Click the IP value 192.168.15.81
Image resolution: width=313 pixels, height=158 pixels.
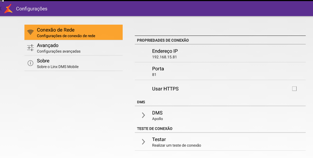tap(164, 57)
